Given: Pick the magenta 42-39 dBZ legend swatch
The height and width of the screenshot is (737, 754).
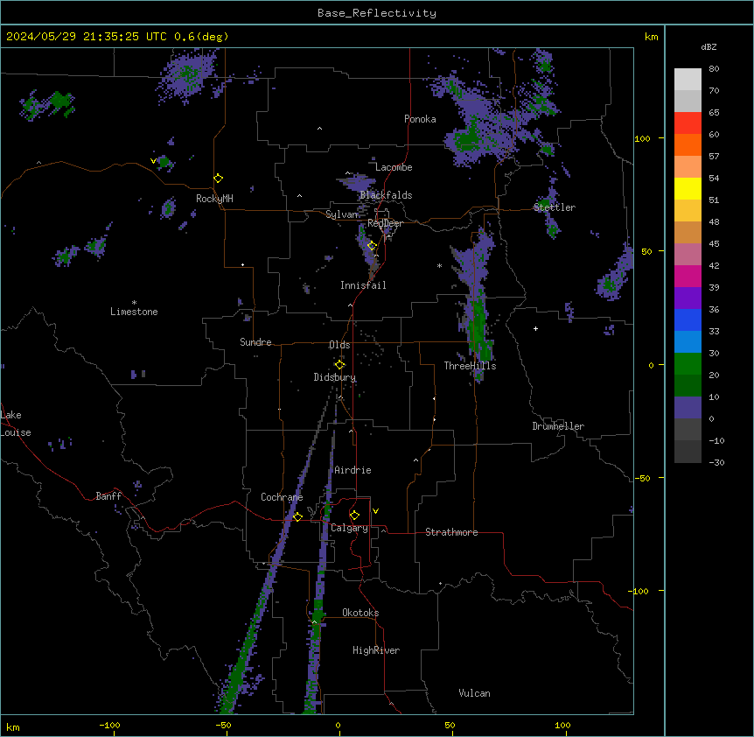Looking at the screenshot, I should click(688, 276).
